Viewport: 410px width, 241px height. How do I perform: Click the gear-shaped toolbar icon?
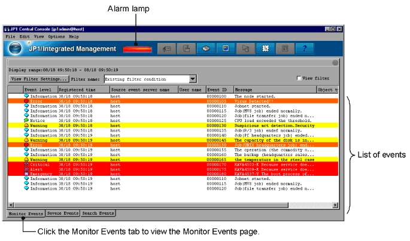click(264, 49)
